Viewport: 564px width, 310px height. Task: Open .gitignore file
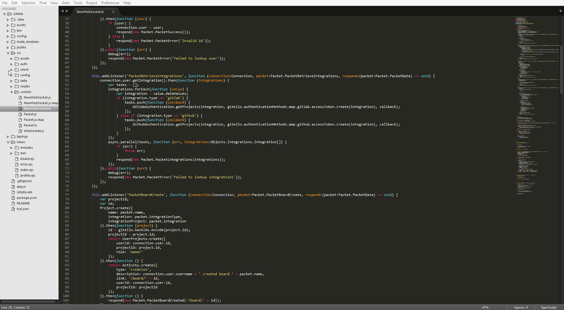[24, 181]
